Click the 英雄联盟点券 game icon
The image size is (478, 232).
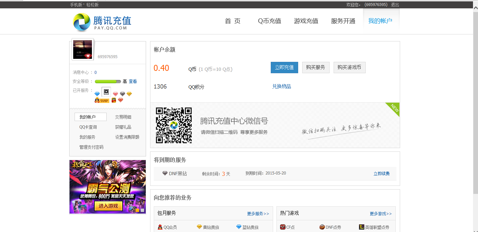(x=362, y=227)
